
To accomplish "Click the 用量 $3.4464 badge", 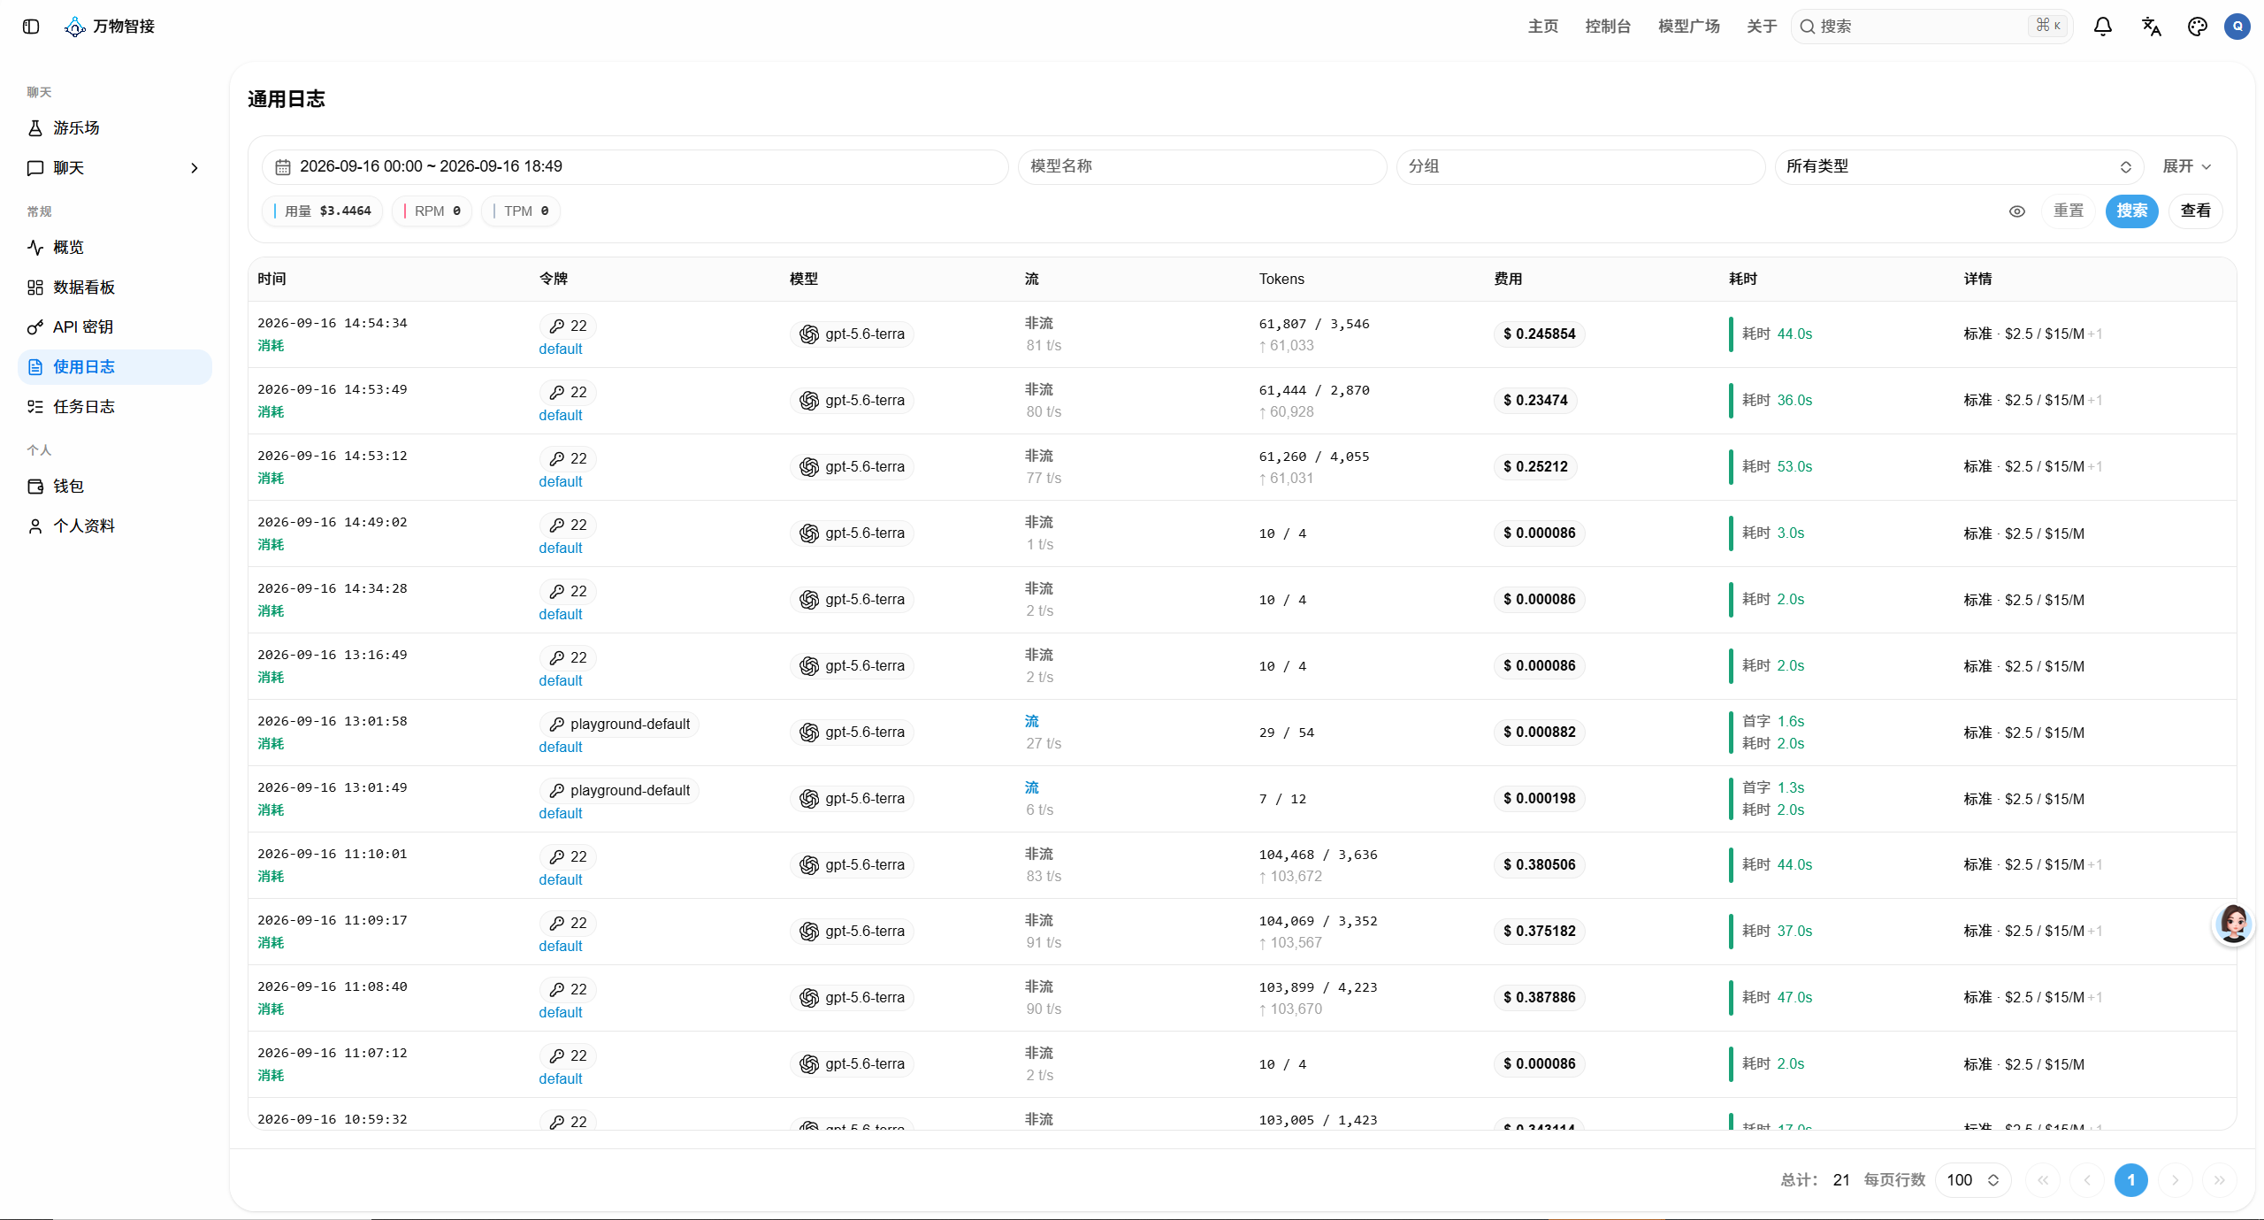I will coord(323,211).
